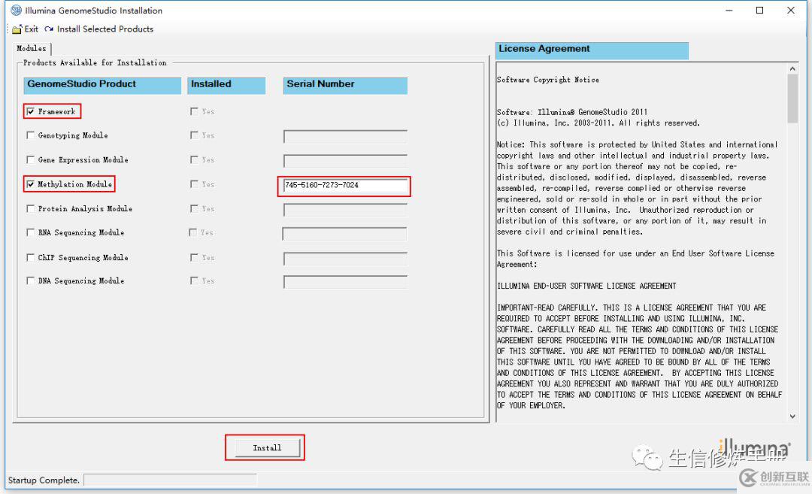Click the DNA Sequencing Module serial number field
Viewport: 812px width, 494px height.
(x=345, y=282)
